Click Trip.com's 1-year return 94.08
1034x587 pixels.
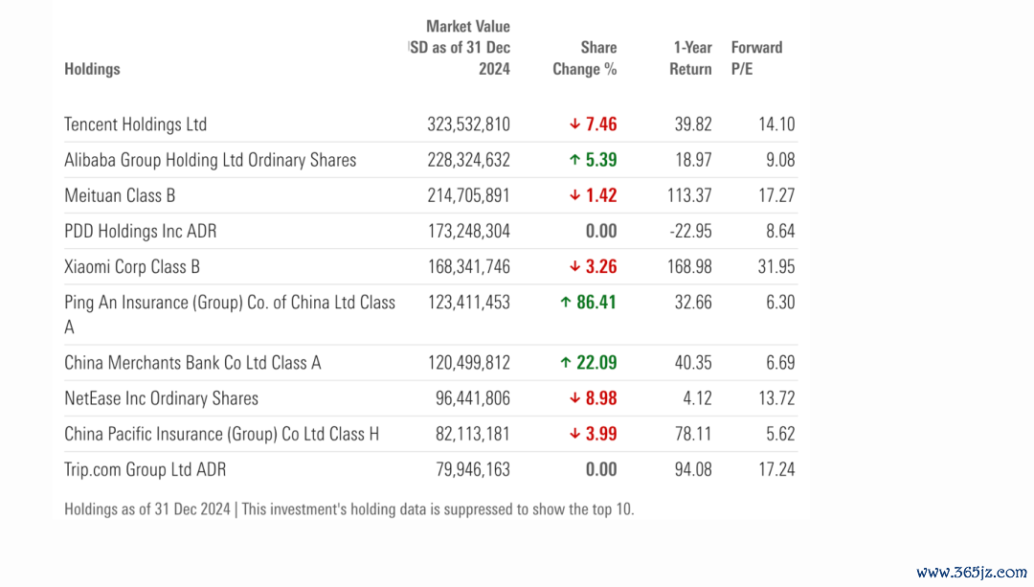pyautogui.click(x=693, y=469)
